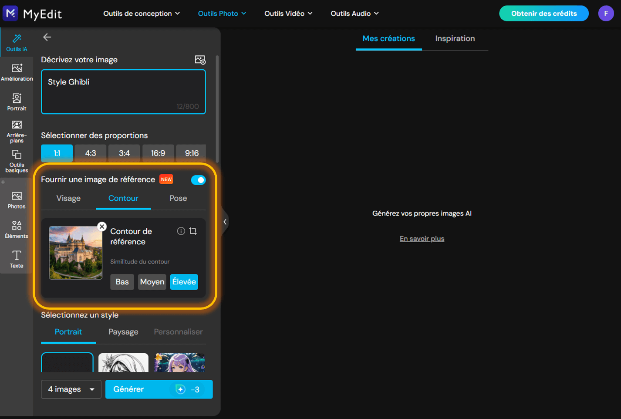Open the Éléments sidebar panel

(x=17, y=230)
